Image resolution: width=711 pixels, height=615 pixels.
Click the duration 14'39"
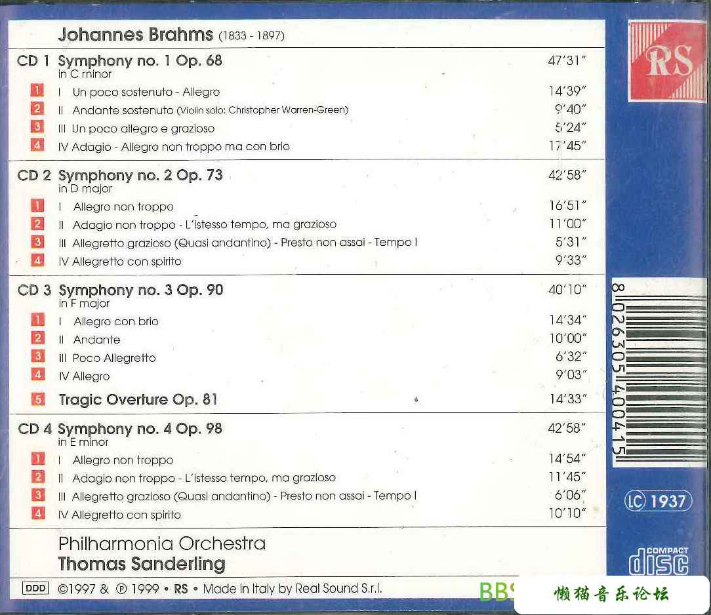tap(567, 91)
